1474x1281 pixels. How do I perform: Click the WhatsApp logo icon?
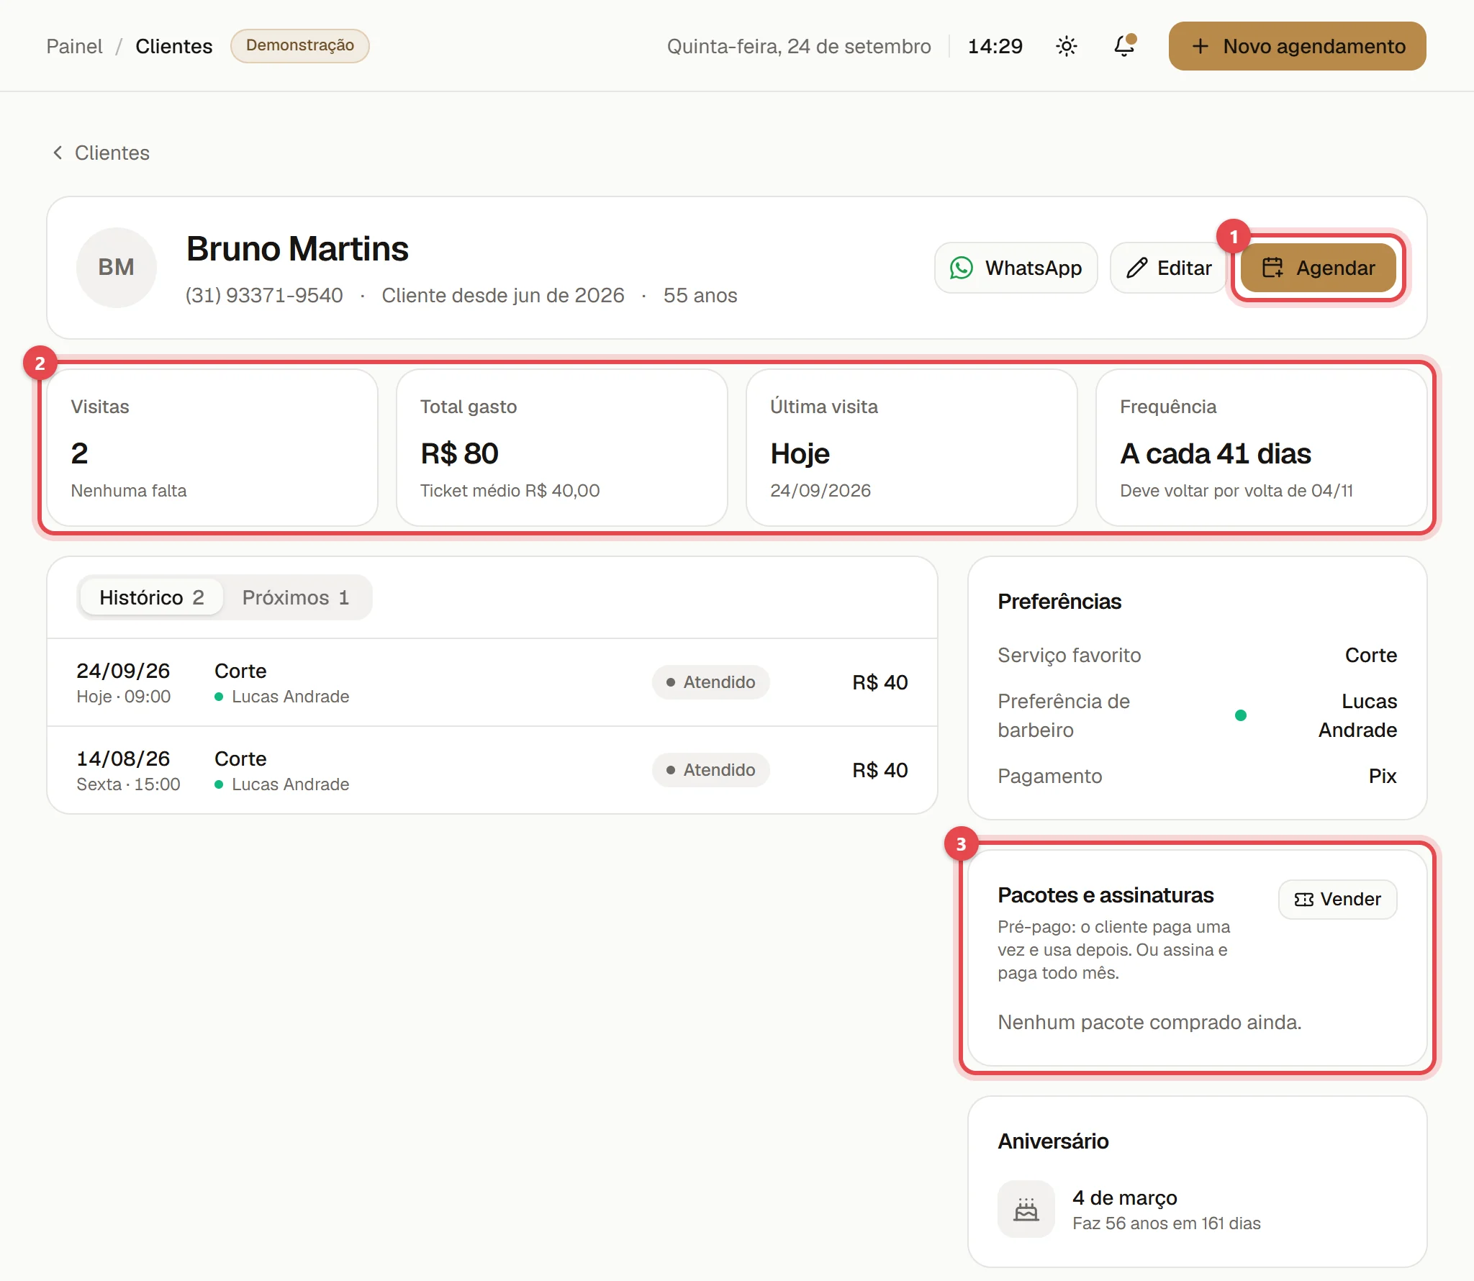pyautogui.click(x=962, y=268)
